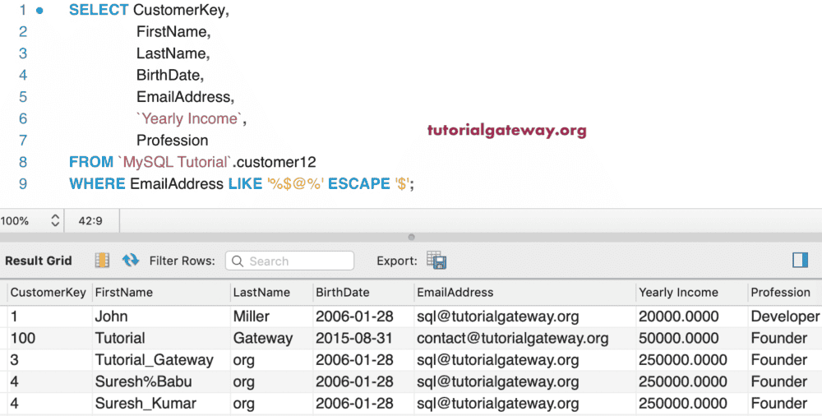822x416 pixels.
Task: Select the Result Grid label
Action: point(39,261)
